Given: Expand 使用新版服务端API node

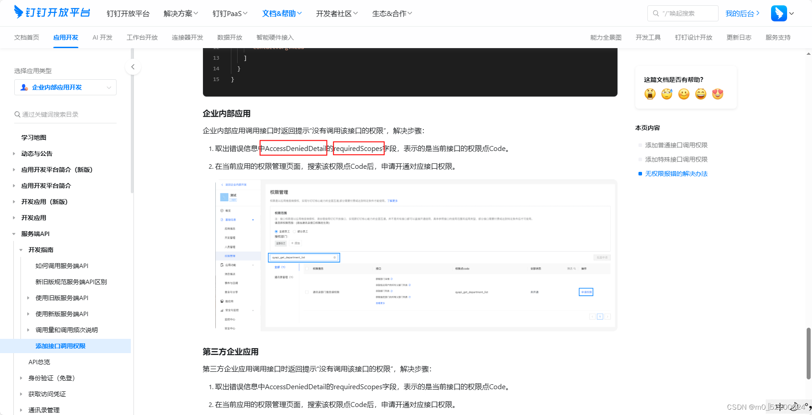Looking at the screenshot, I should point(28,314).
